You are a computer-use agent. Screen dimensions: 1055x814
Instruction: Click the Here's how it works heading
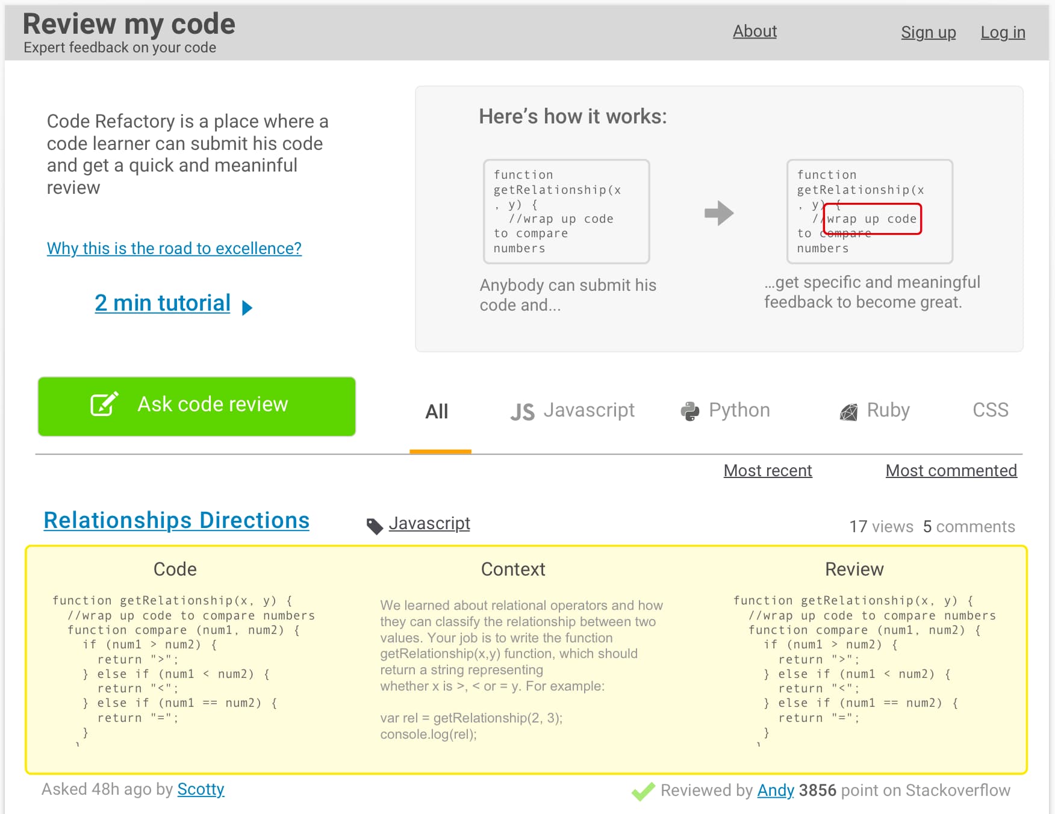point(573,116)
